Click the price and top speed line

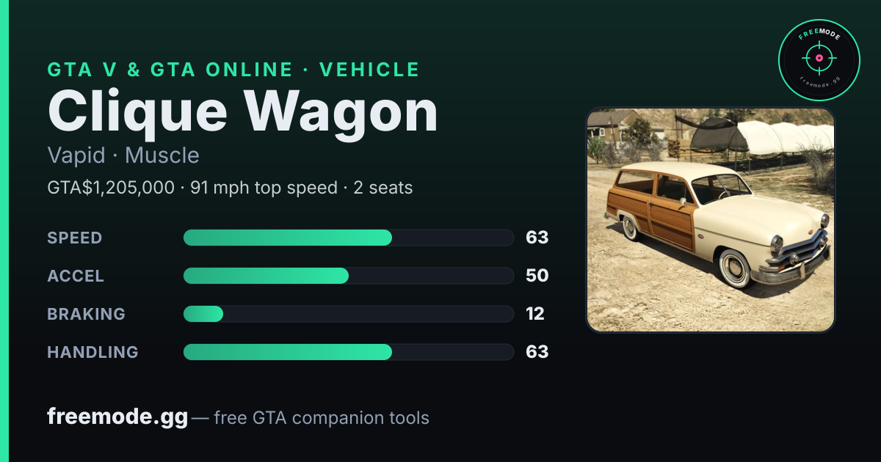(230, 188)
